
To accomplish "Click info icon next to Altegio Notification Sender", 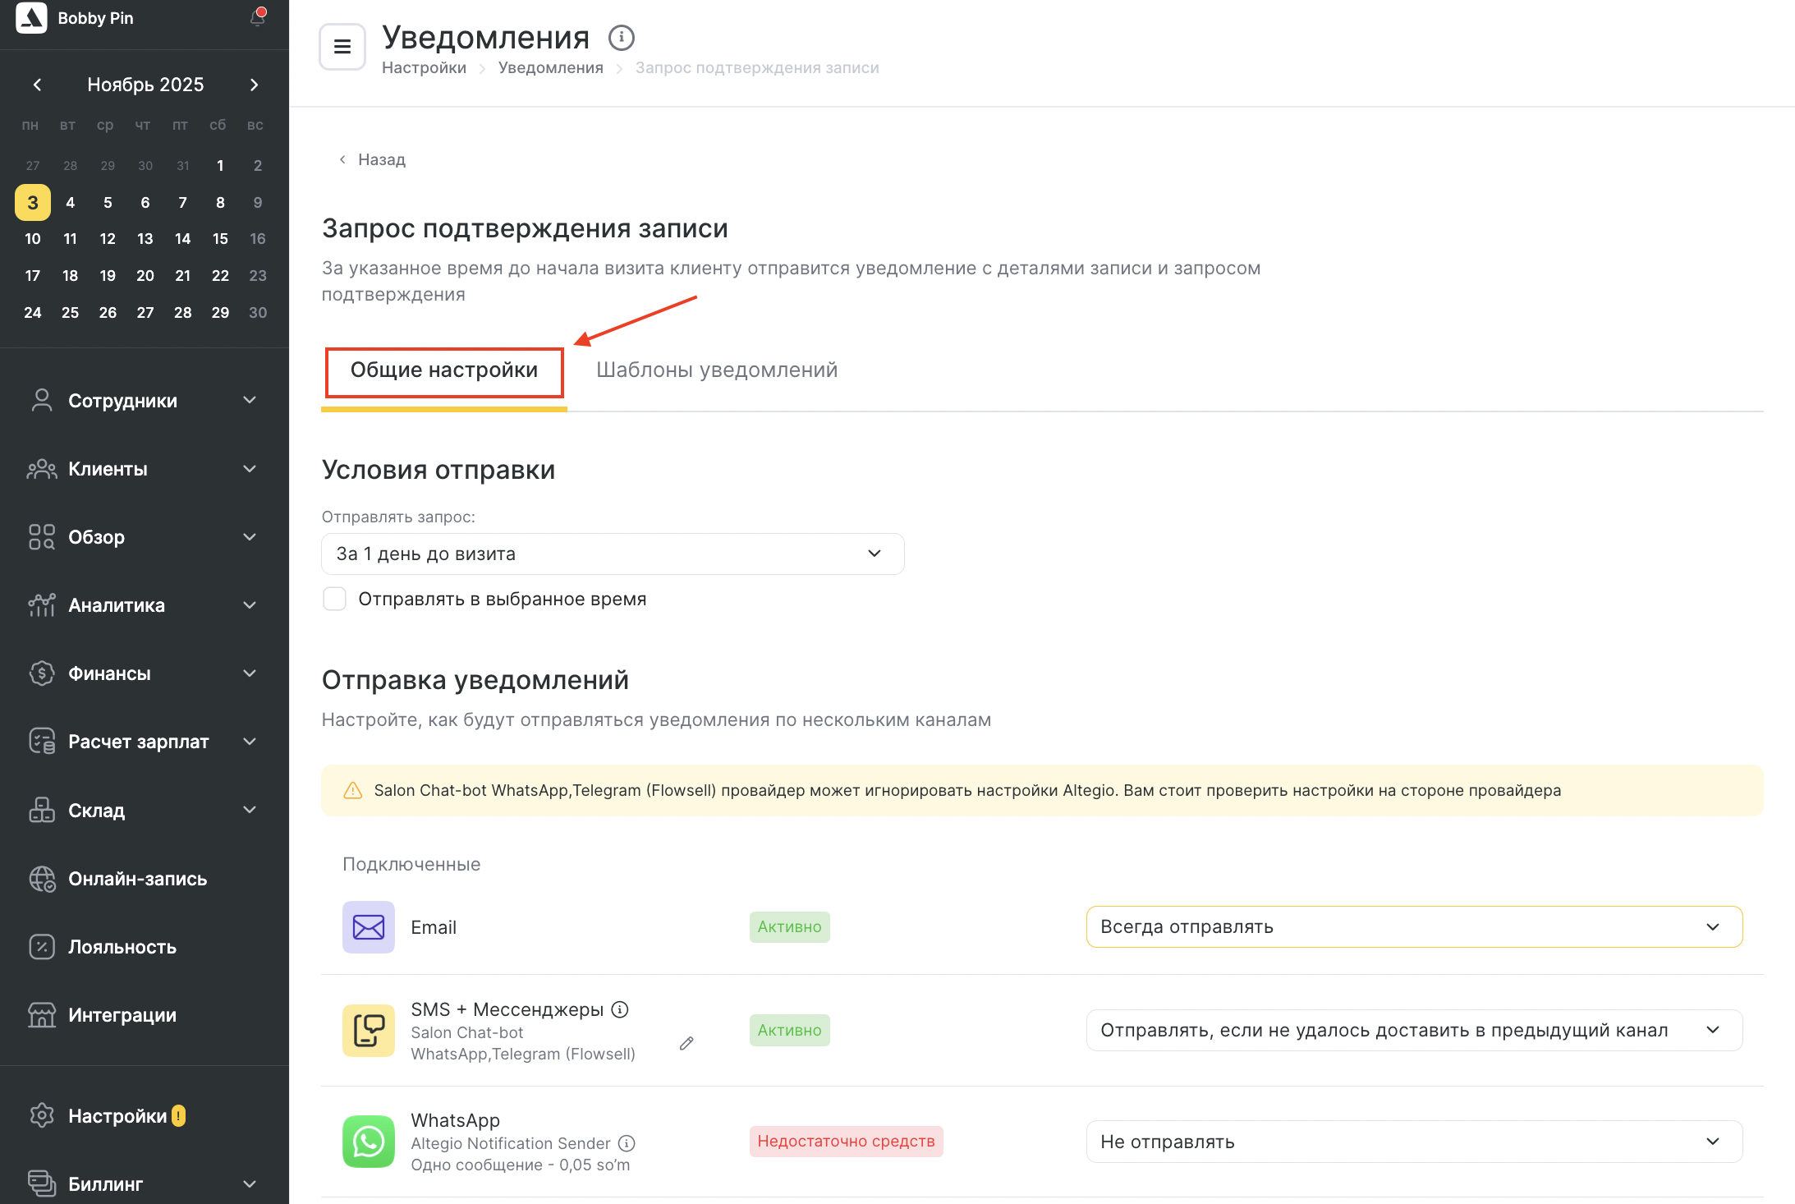I will [x=627, y=1143].
